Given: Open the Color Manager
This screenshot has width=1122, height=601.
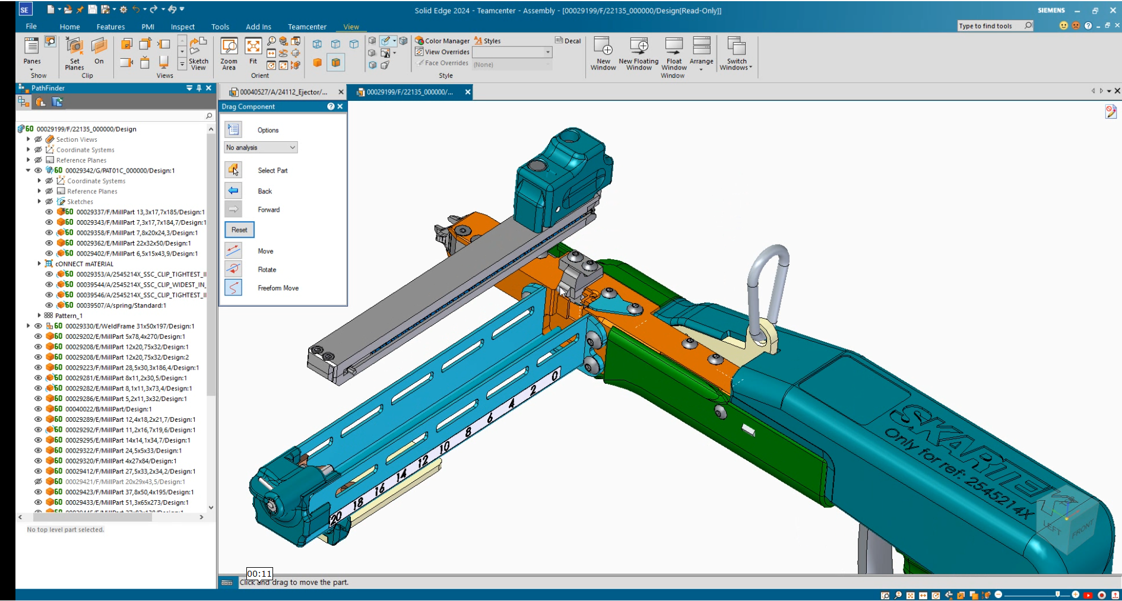Looking at the screenshot, I should click(442, 41).
